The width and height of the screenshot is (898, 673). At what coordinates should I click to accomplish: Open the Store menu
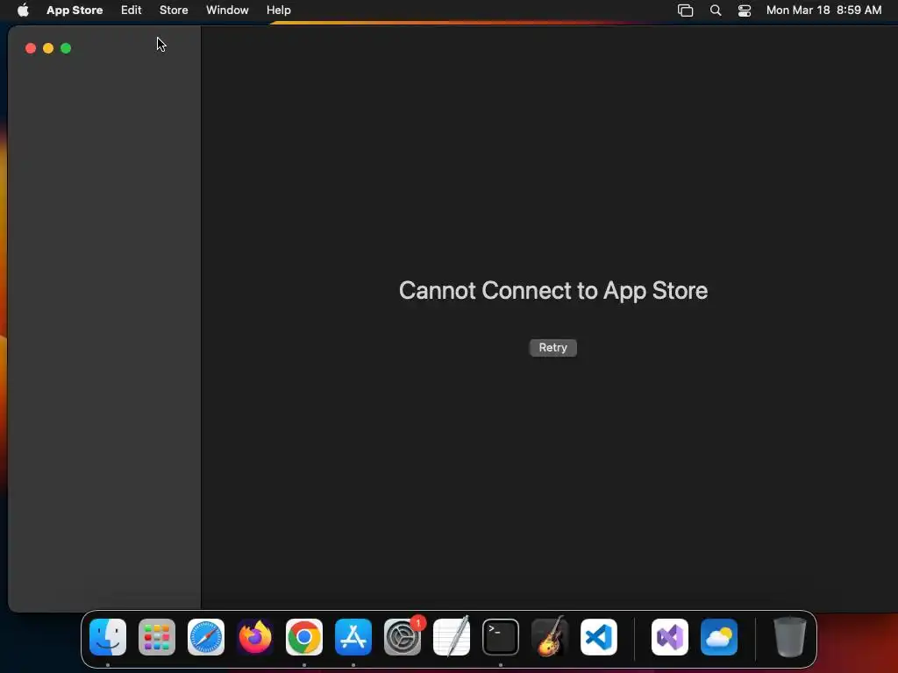pos(174,11)
